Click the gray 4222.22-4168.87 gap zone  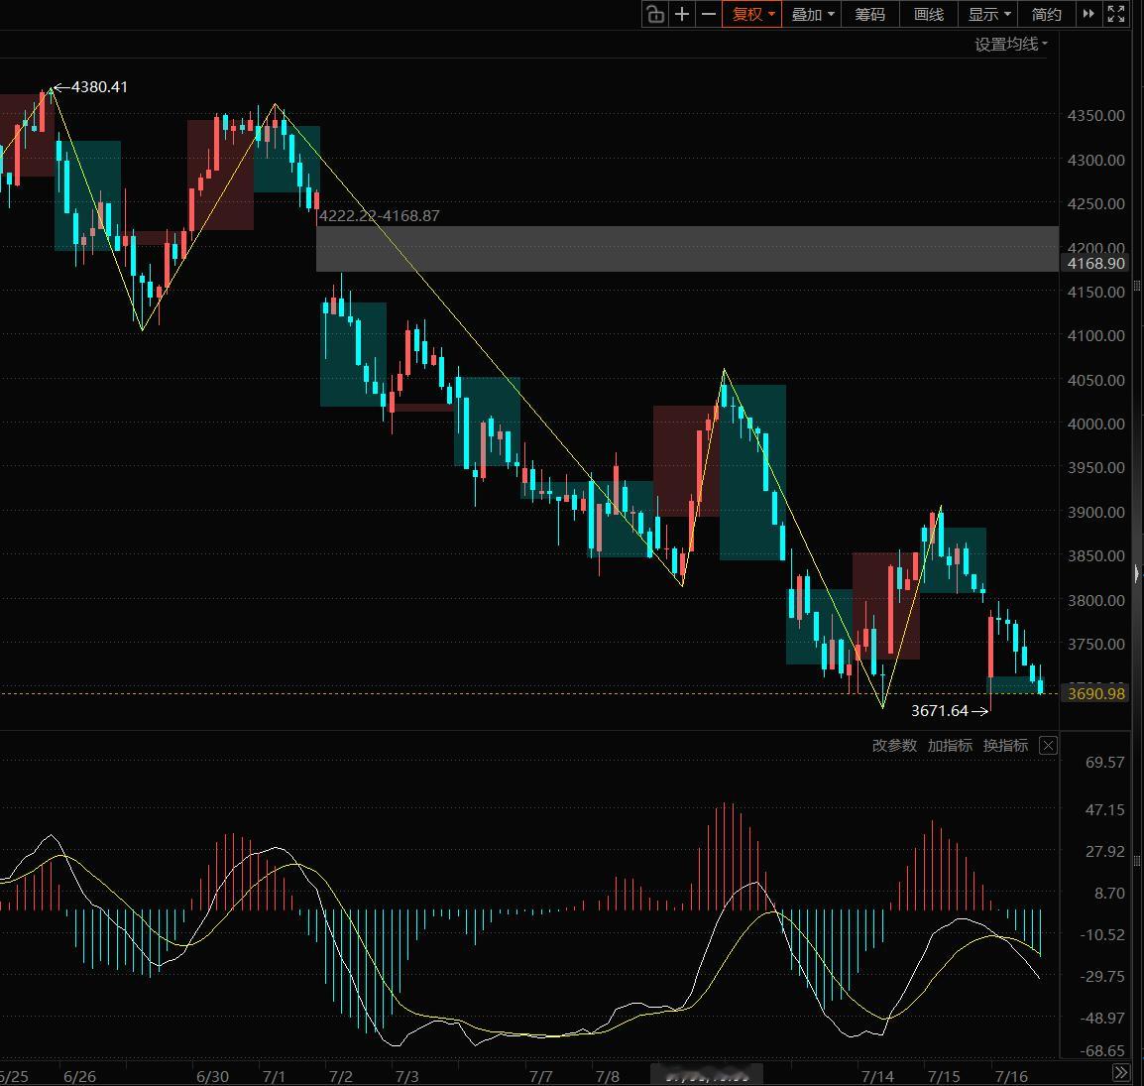687,249
